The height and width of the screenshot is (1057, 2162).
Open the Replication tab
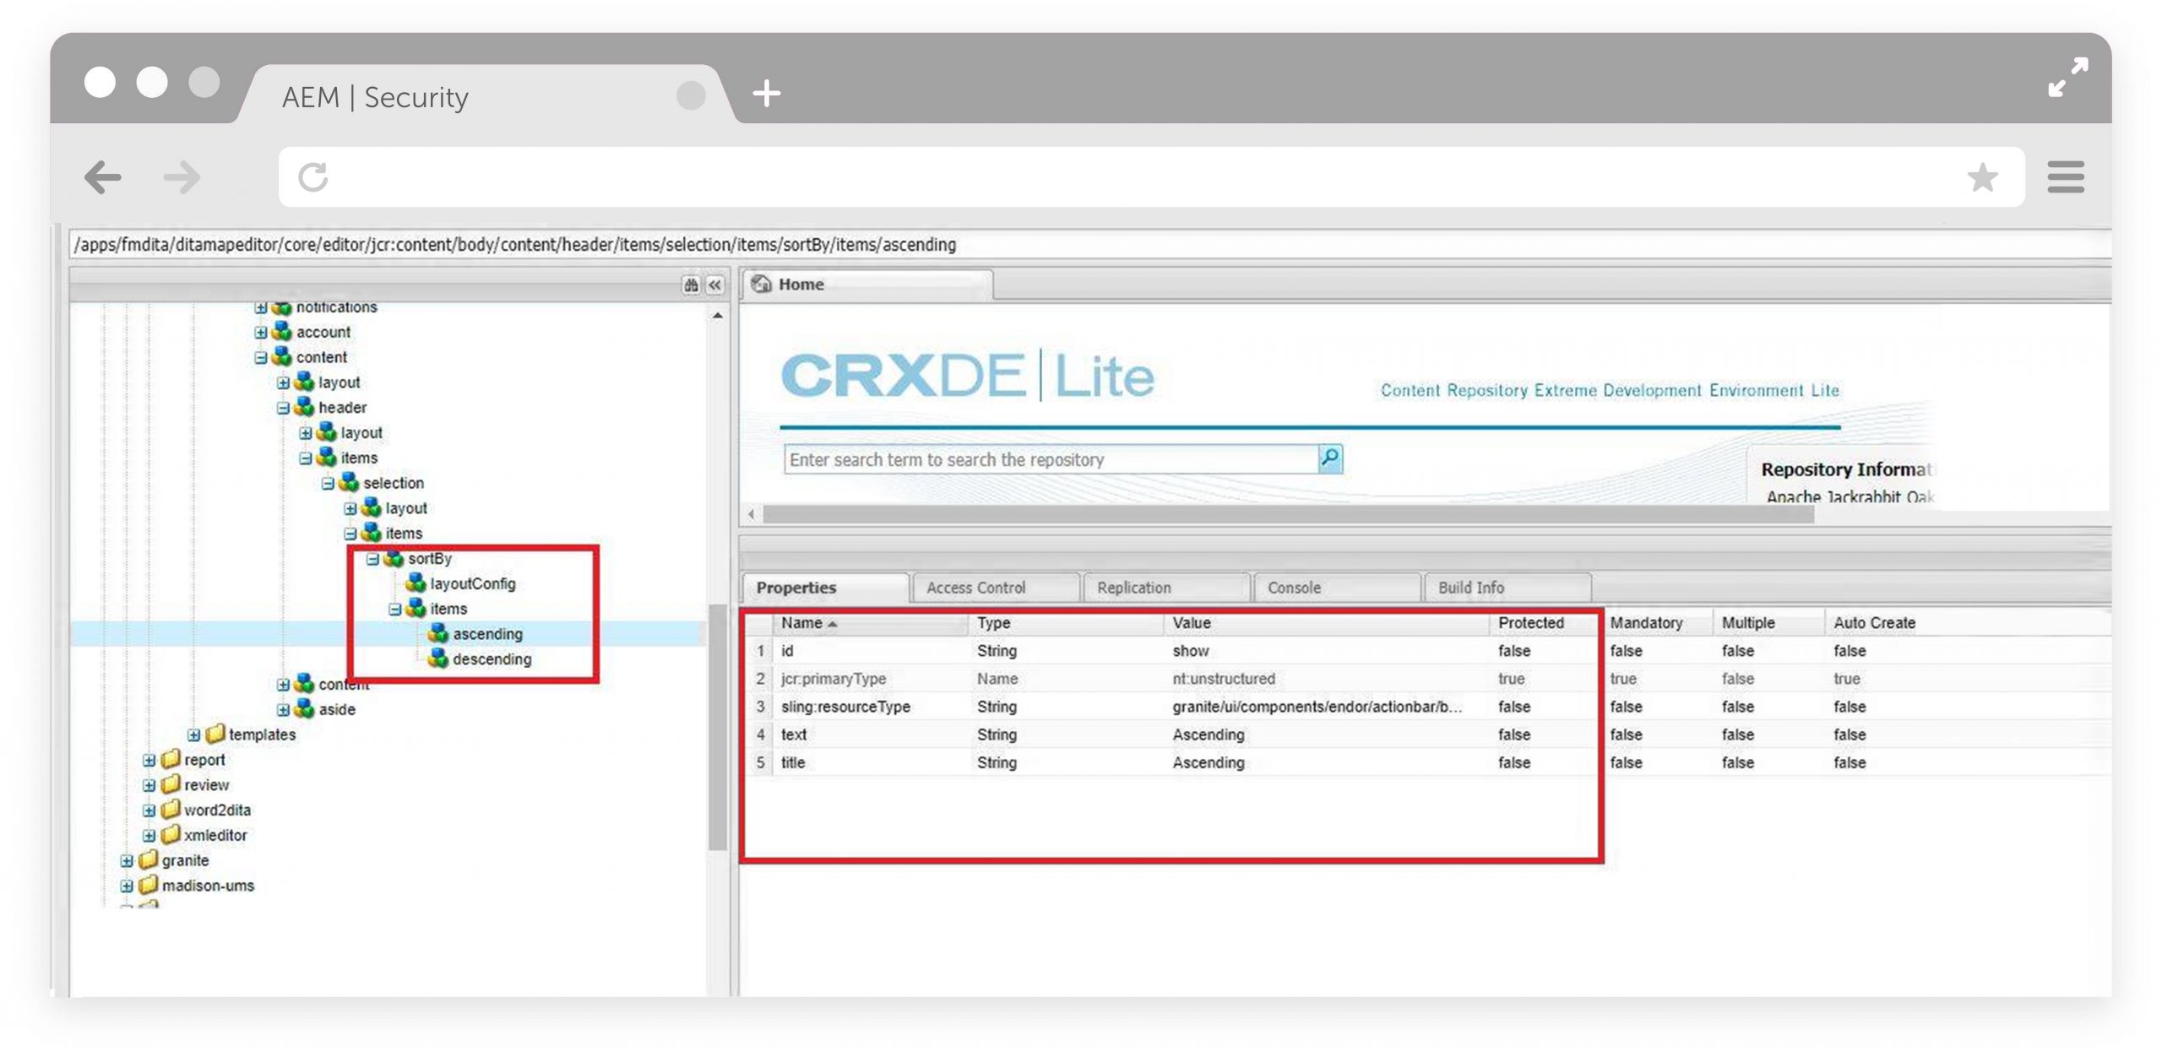coord(1167,588)
